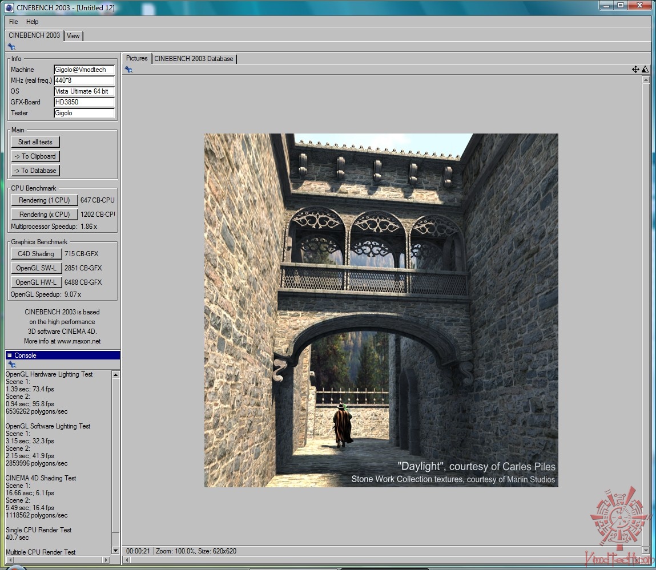Click the zoom triangle icon in picture panel
The width and height of the screenshot is (656, 570).
tap(645, 70)
